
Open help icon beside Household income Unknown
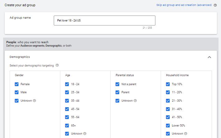[186, 133]
